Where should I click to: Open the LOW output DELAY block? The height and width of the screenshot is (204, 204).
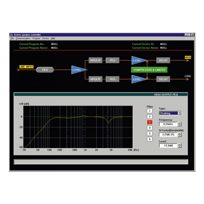pyautogui.click(x=163, y=79)
